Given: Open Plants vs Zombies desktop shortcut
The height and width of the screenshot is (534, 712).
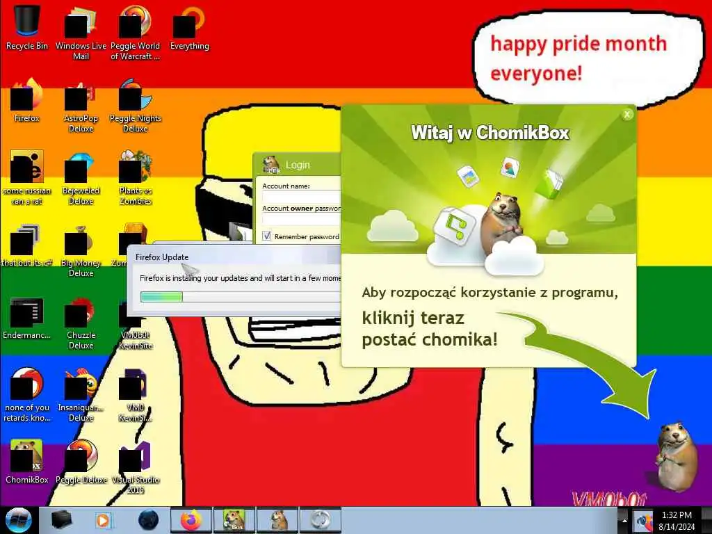Looking at the screenshot, I should [136, 177].
